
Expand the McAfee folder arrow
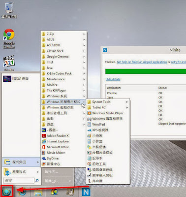coord(84,85)
